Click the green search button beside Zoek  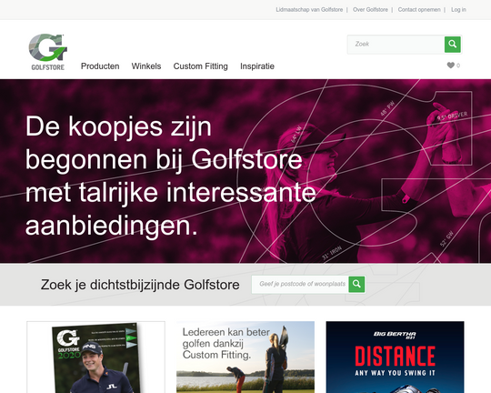453,45
